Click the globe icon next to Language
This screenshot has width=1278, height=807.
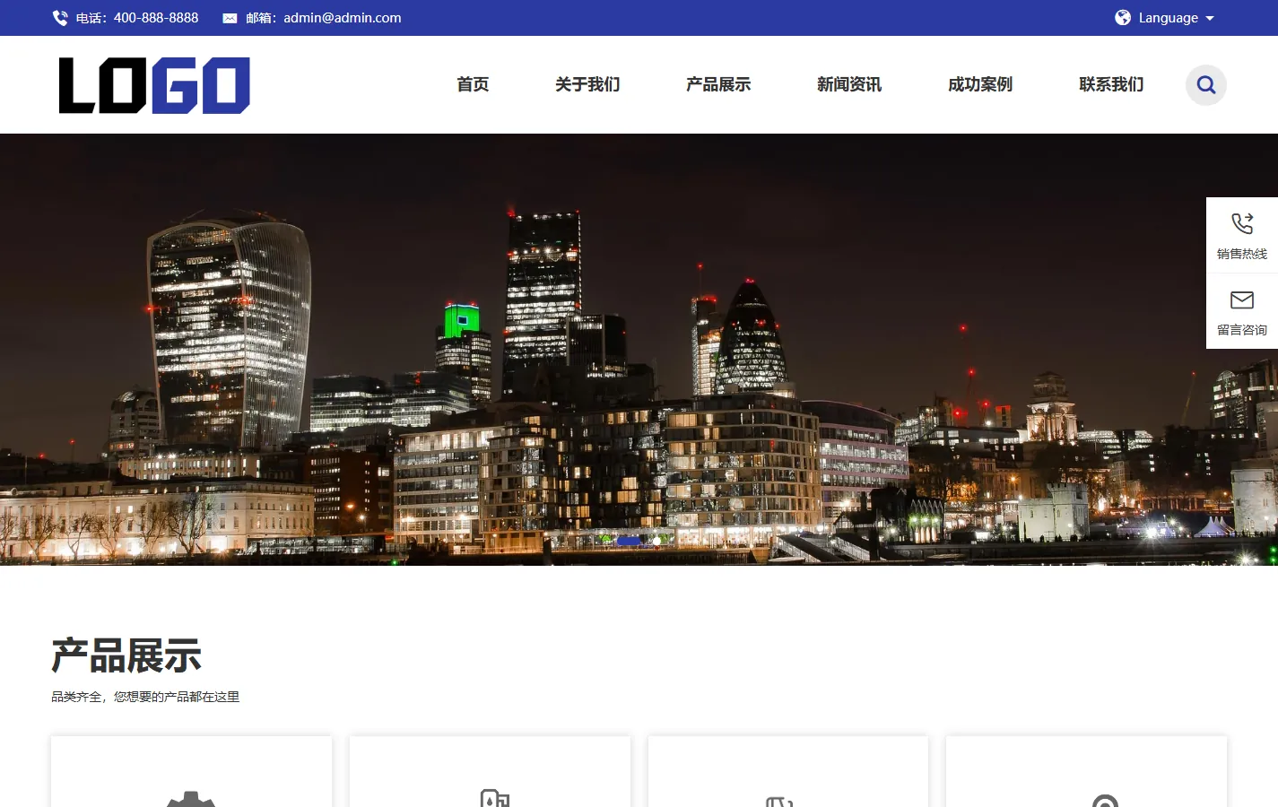1123,18
